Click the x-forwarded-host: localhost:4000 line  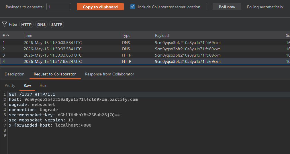coord(50,125)
